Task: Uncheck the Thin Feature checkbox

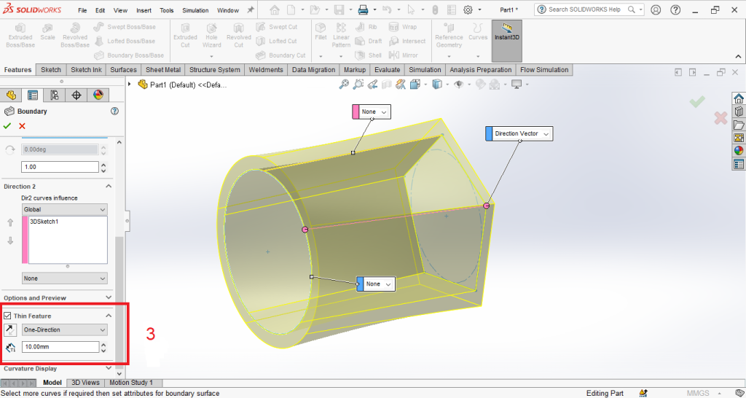Action: 8,316
